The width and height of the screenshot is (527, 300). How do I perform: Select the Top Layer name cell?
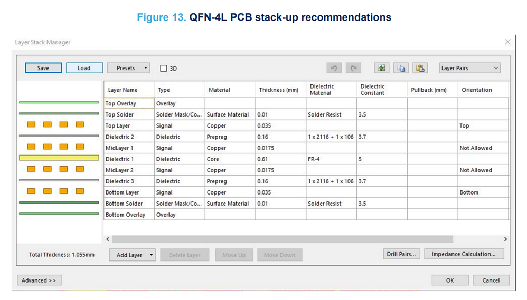tap(129, 125)
